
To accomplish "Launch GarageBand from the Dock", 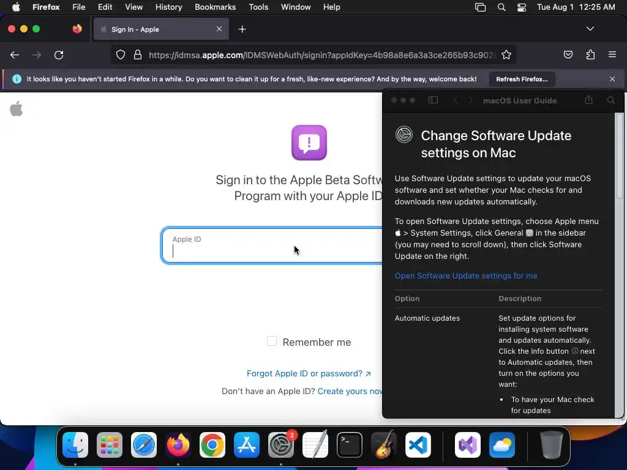I will (384, 445).
